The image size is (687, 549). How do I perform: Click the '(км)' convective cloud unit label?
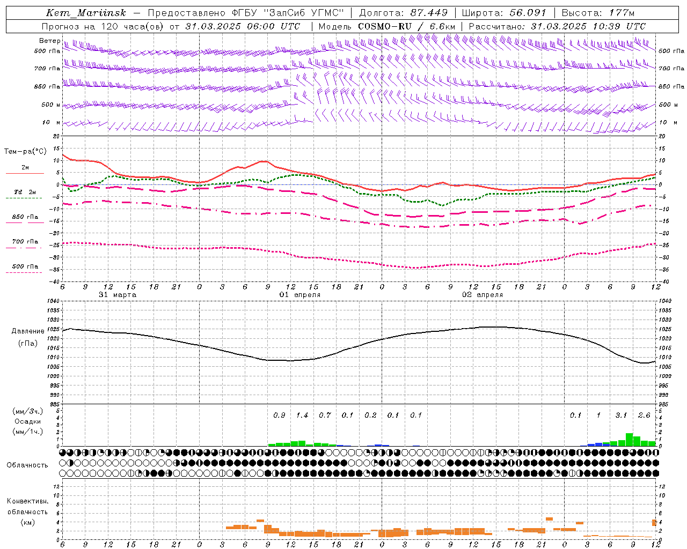coord(28,523)
